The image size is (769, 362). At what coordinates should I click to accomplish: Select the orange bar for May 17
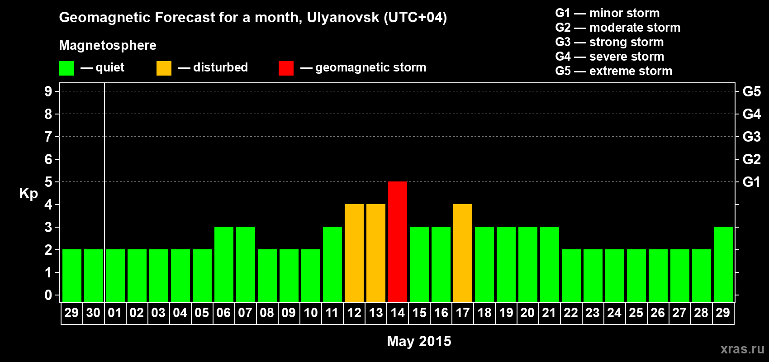pos(463,253)
